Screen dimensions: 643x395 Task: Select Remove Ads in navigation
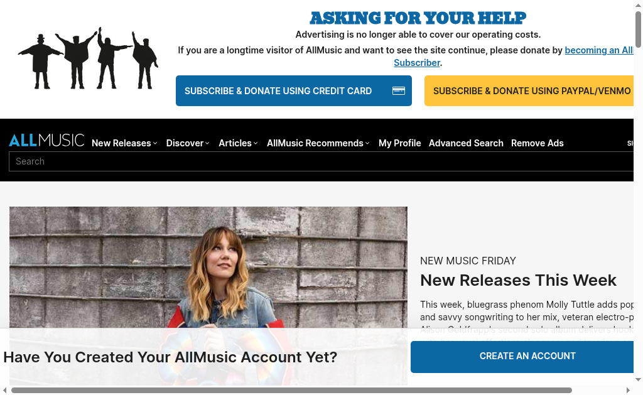pyautogui.click(x=538, y=143)
